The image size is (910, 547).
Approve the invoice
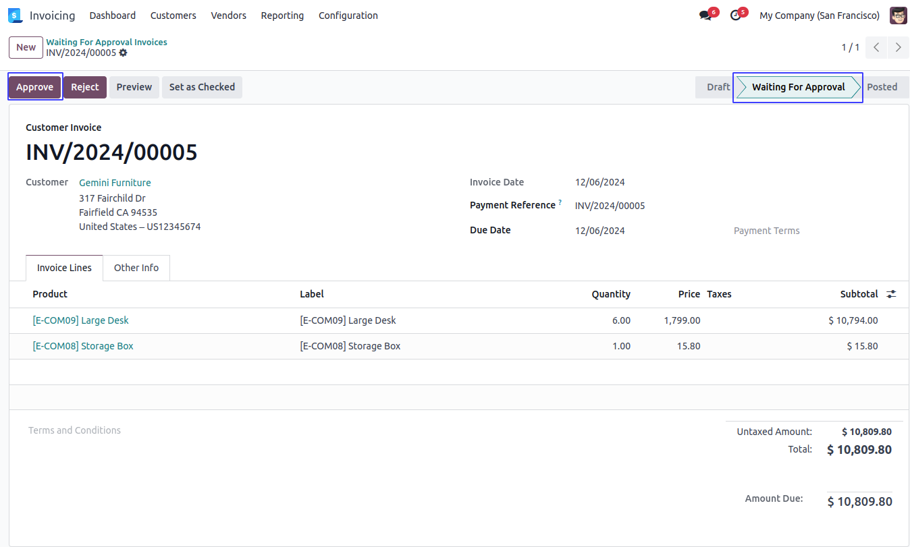(34, 87)
